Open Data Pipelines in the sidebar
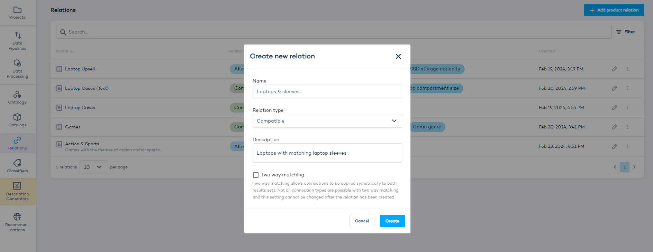Image resolution: width=653 pixels, height=252 pixels. (x=18, y=35)
